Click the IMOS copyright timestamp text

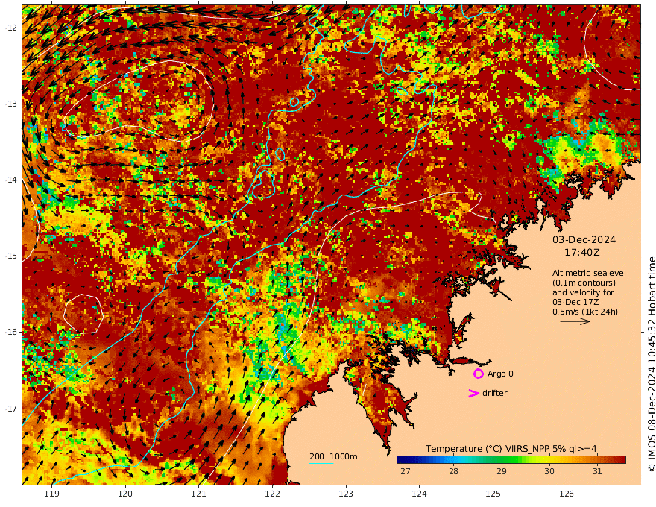click(x=652, y=365)
